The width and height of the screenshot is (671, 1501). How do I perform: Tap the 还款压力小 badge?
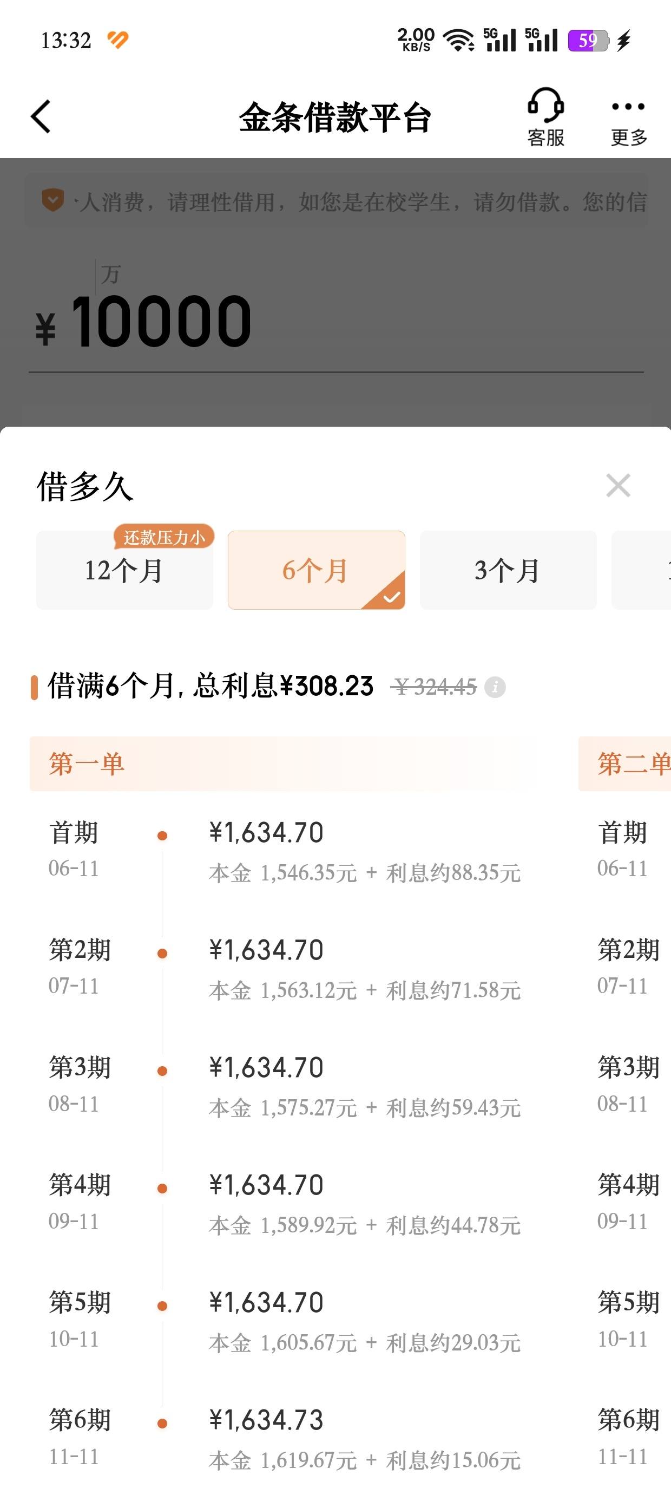click(163, 537)
